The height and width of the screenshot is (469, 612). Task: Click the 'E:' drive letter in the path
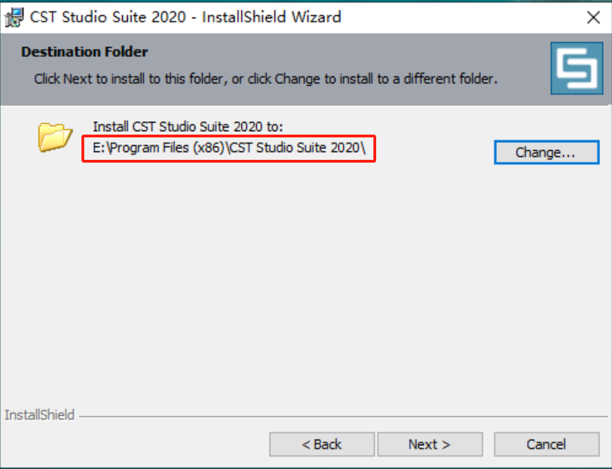tap(99, 148)
